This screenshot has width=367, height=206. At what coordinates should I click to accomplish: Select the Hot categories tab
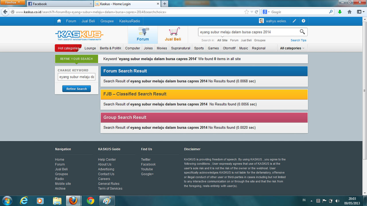pos(68,48)
